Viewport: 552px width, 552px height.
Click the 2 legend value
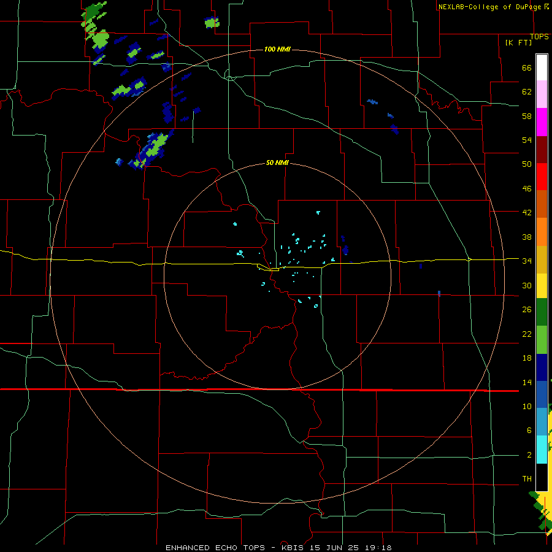529,455
